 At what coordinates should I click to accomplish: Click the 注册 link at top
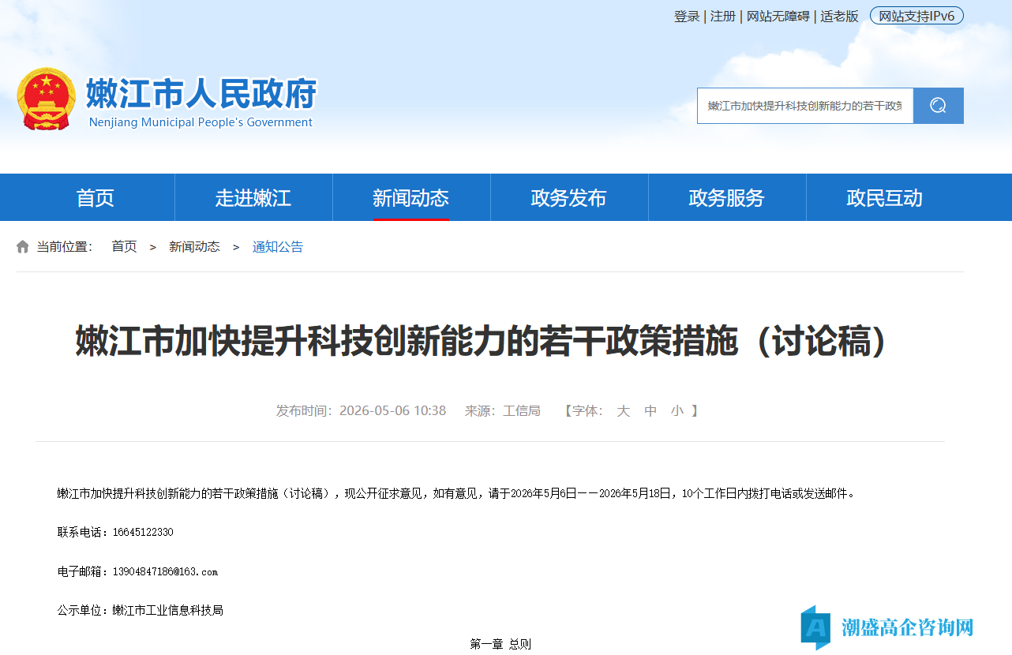(x=723, y=16)
